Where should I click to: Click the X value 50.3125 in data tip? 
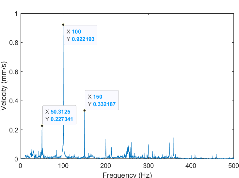pos(60,112)
